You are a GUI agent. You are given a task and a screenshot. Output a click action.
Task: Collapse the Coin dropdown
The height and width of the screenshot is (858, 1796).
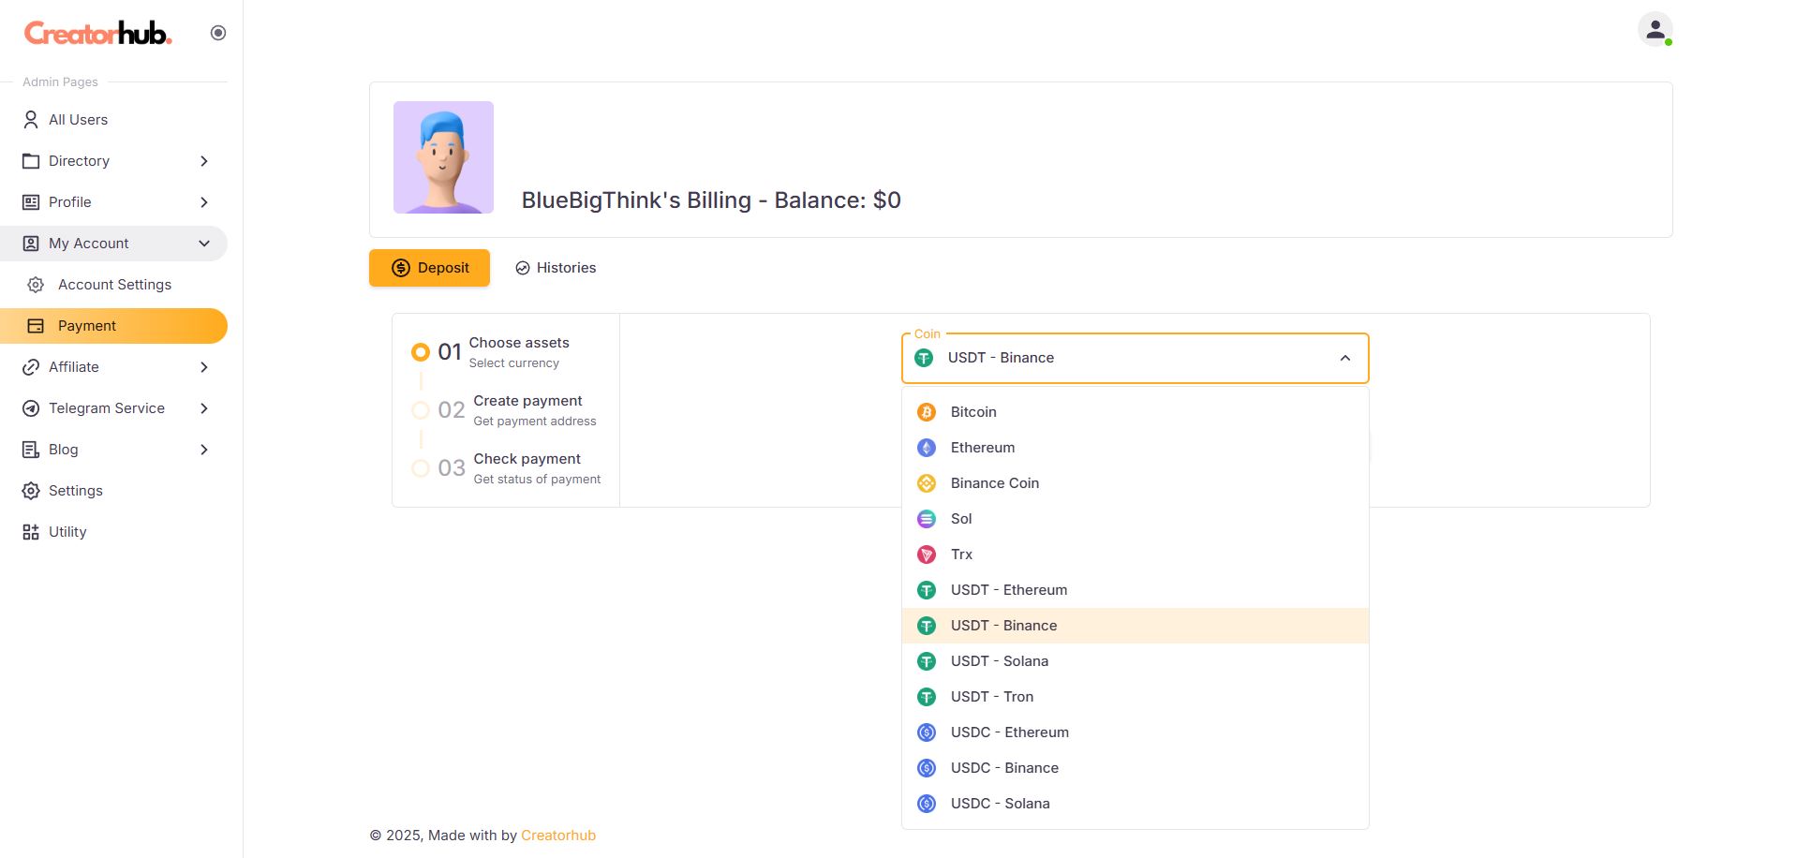pyautogui.click(x=1344, y=358)
